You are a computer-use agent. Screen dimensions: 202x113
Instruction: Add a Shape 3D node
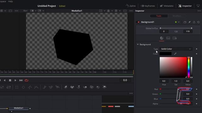point(72,87)
